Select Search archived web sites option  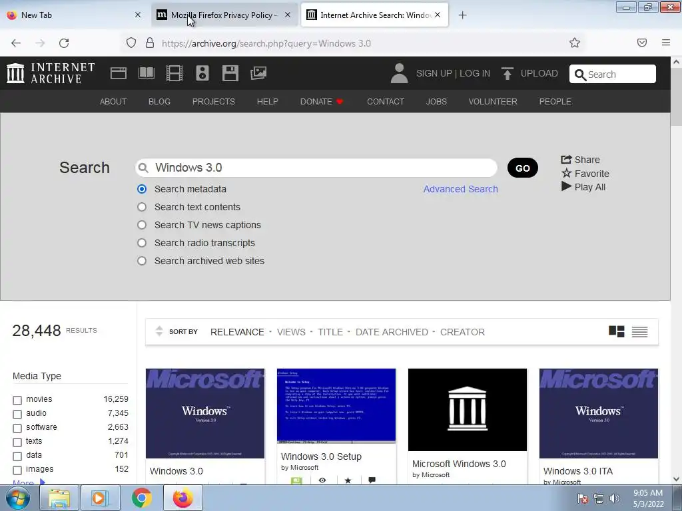coord(142,261)
